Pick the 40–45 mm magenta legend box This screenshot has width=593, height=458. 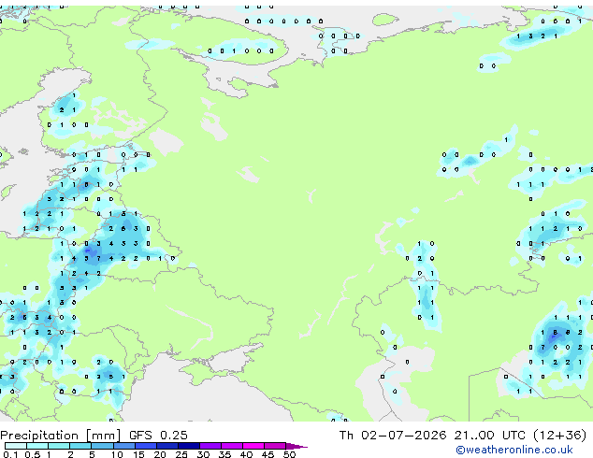(253, 446)
